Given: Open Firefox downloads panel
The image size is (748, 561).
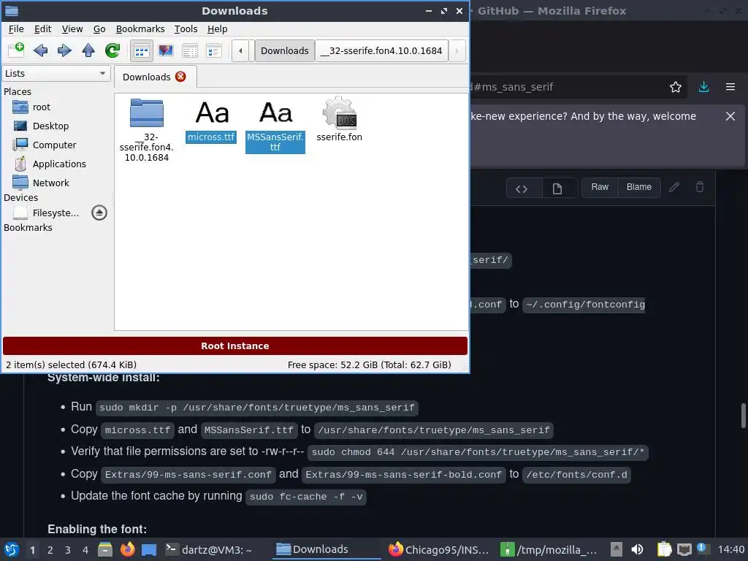Looking at the screenshot, I should (x=703, y=87).
